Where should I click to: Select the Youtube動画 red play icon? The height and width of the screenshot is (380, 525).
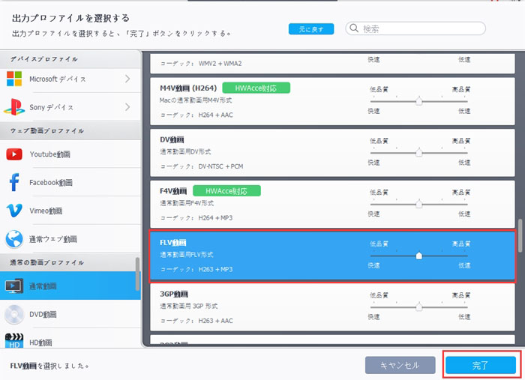tap(14, 154)
